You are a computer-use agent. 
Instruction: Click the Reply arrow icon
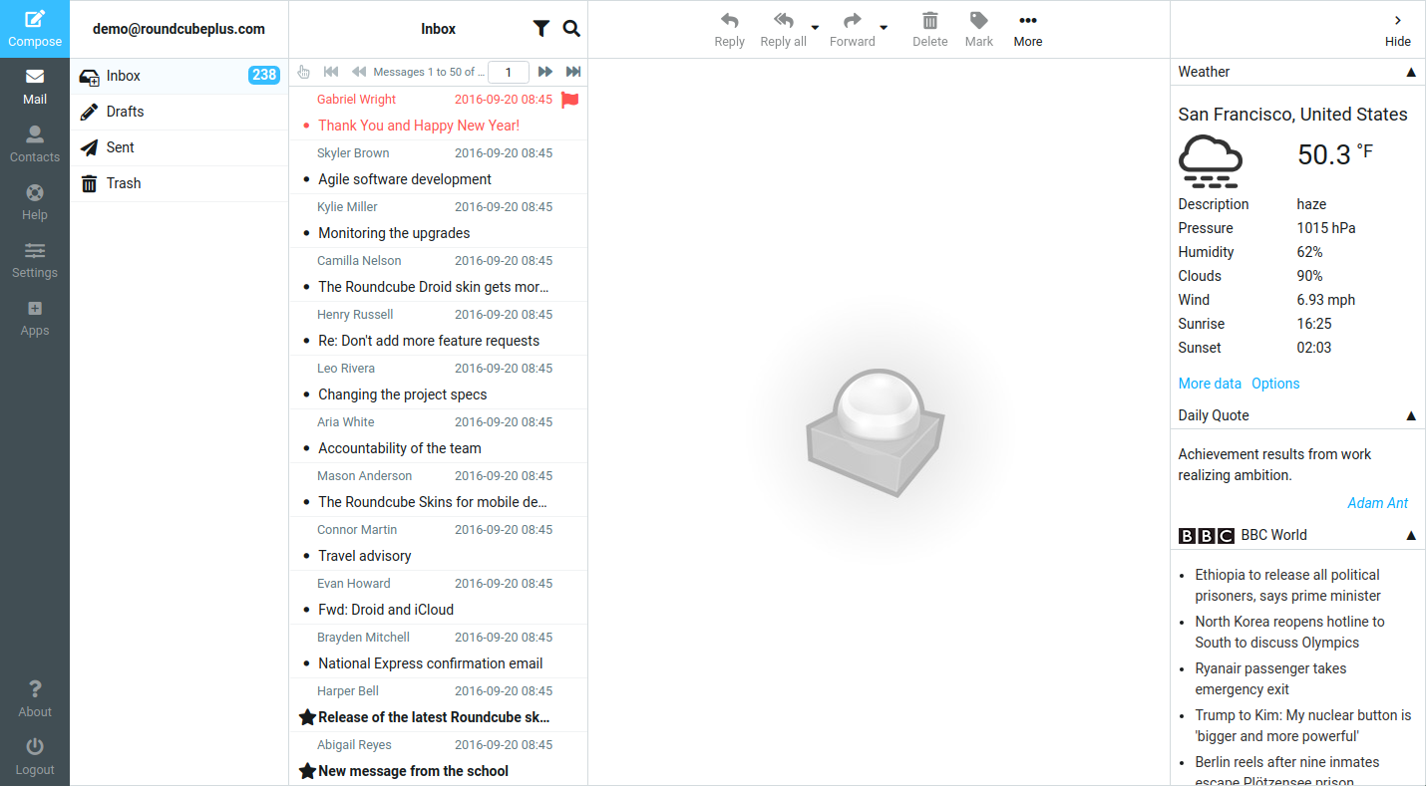(729, 21)
